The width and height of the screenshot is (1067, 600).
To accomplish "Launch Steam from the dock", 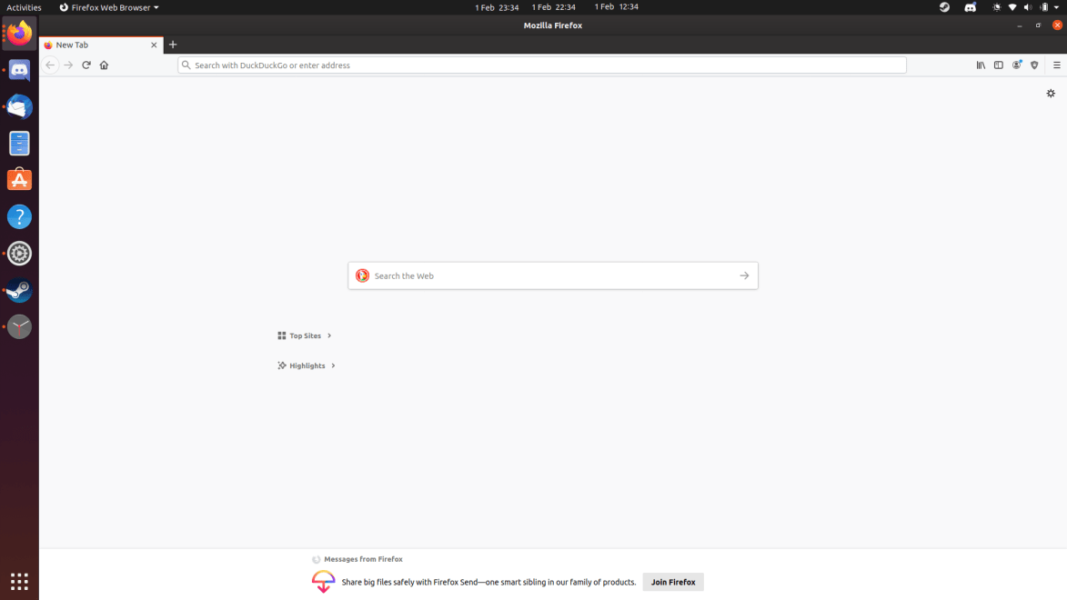I will click(x=19, y=290).
